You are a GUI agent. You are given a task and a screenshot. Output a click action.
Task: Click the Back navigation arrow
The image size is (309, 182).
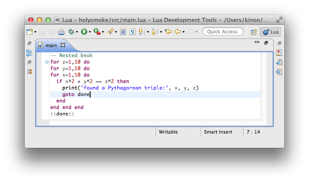tap(178, 32)
